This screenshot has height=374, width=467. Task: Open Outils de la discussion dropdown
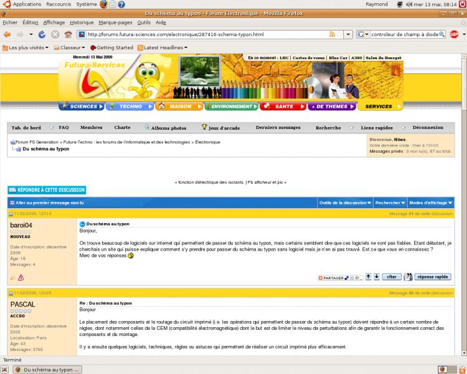coord(345,203)
